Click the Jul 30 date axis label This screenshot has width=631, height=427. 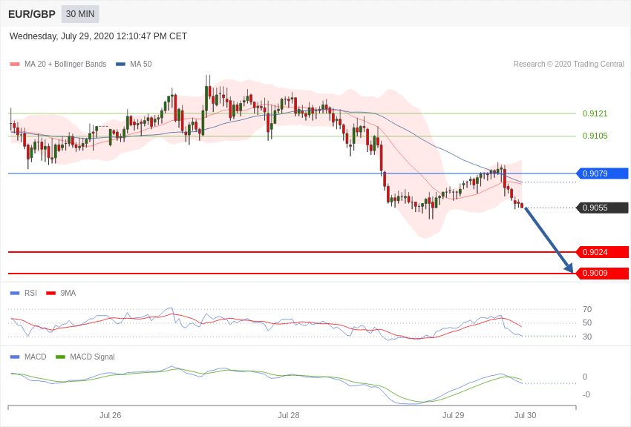(x=525, y=415)
